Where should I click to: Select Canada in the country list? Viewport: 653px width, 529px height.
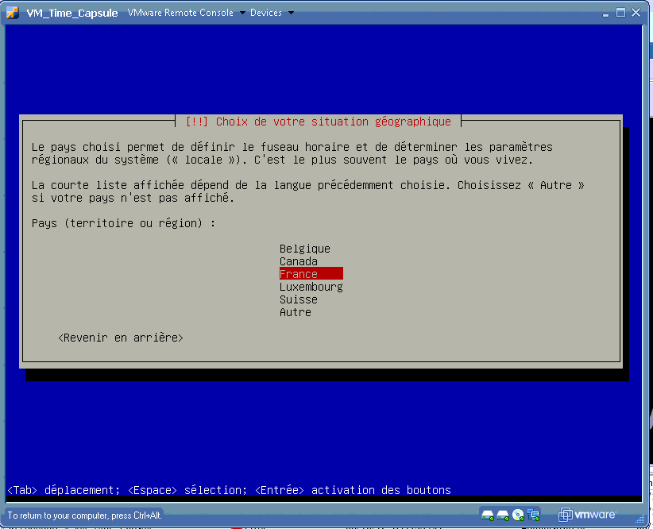(299, 261)
